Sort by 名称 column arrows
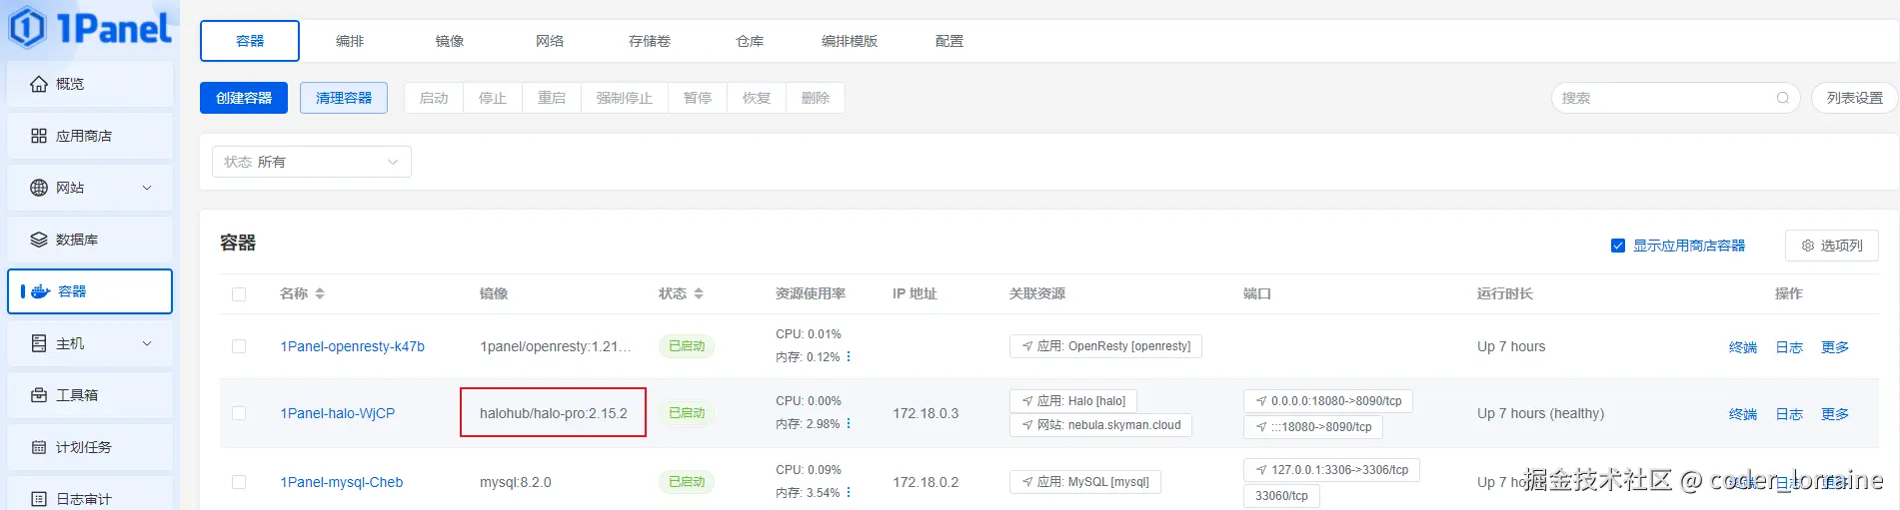The image size is (1900, 510). click(x=320, y=293)
